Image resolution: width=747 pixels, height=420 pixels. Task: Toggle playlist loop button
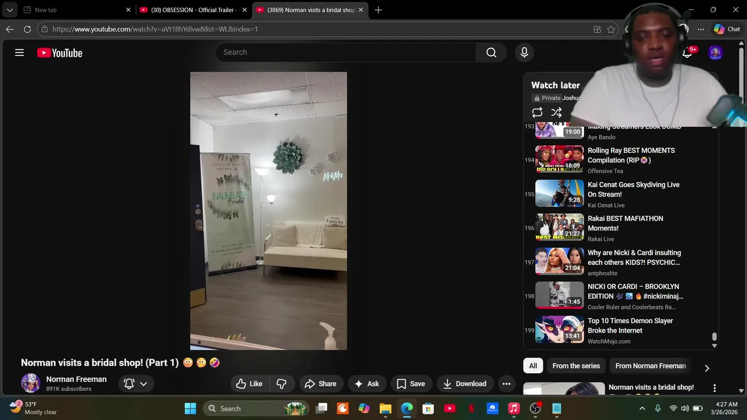(x=537, y=113)
